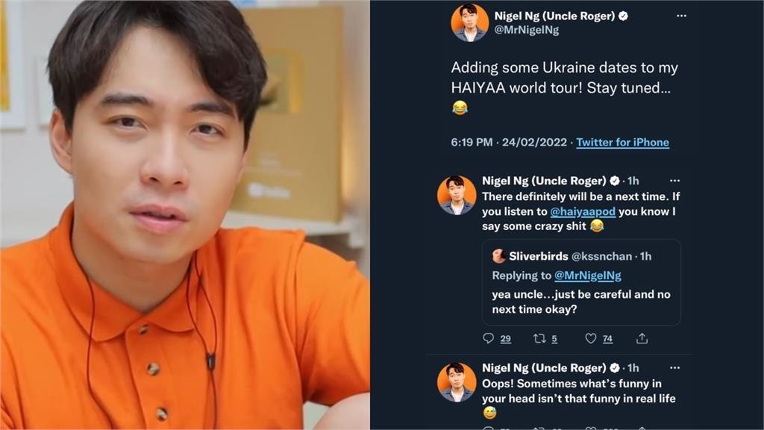
Task: Open more options on the "There definitely" reply
Action: coord(674,181)
